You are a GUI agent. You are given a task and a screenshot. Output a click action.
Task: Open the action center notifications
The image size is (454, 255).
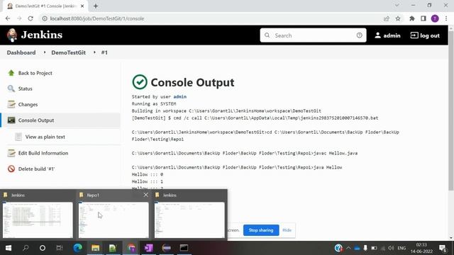(x=443, y=248)
